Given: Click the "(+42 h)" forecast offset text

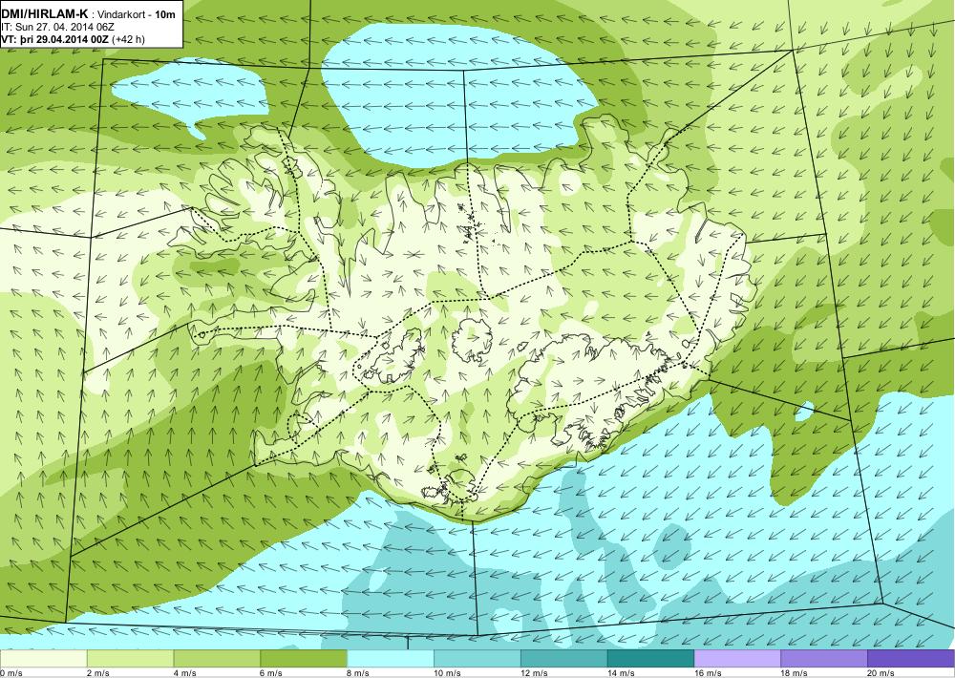Looking at the screenshot, I should pyautogui.click(x=129, y=38).
